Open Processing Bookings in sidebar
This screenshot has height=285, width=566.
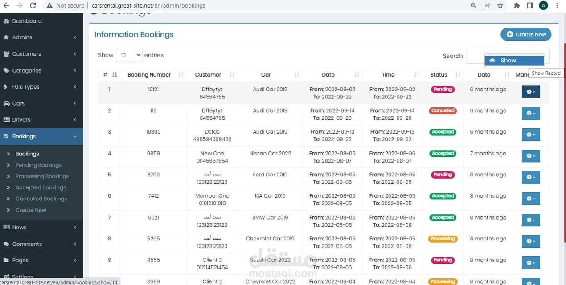42,176
